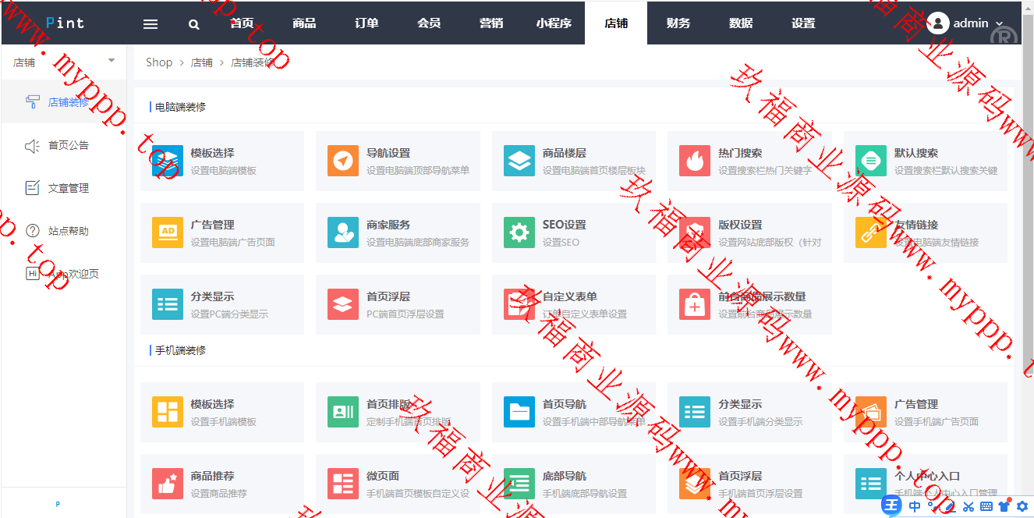This screenshot has width=1034, height=518.
Task: Open the 财务 top menu tab
Action: click(678, 23)
